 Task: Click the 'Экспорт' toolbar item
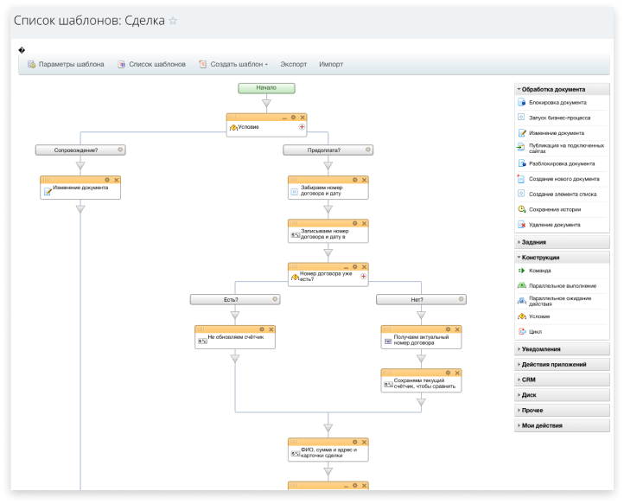293,64
